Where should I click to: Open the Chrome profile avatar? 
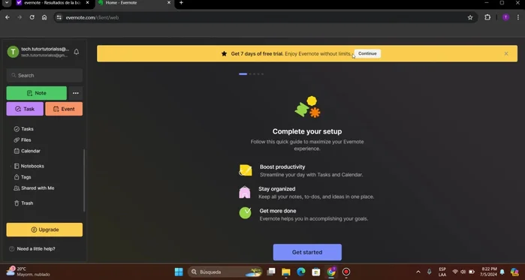click(505, 17)
